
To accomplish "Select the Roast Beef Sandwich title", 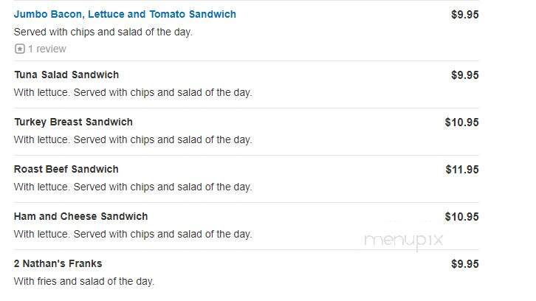I will 66,169.
